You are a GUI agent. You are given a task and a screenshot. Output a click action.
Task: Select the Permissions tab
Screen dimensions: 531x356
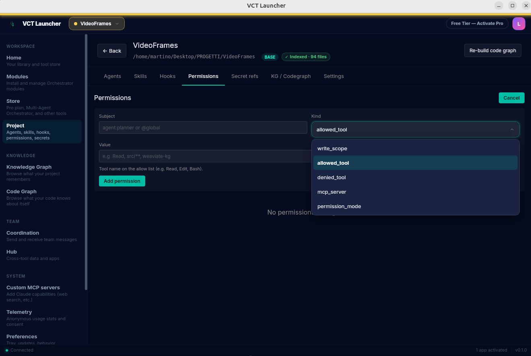203,76
